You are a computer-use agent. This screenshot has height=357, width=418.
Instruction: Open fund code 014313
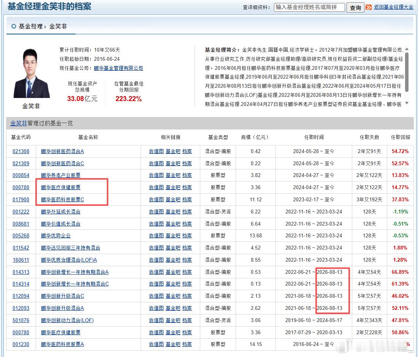(x=21, y=272)
